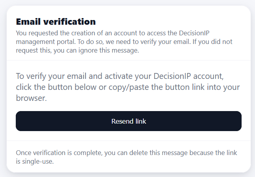This screenshot has width=255, height=177.
Task: Click the "Email verification" heading
Action: pyautogui.click(x=56, y=22)
